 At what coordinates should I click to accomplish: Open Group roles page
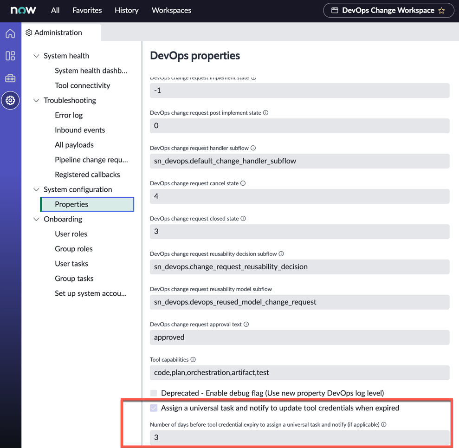74,249
